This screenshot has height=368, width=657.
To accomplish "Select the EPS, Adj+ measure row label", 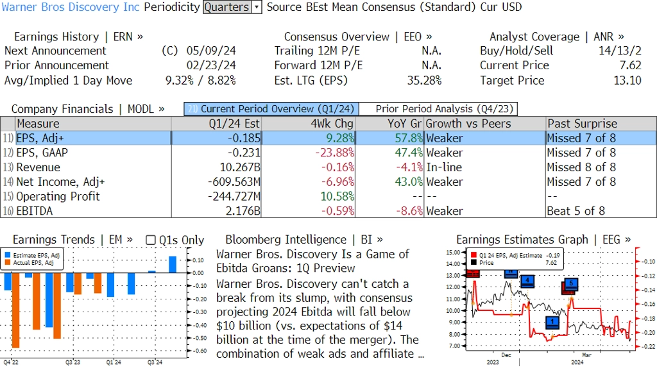I will tap(40, 138).
